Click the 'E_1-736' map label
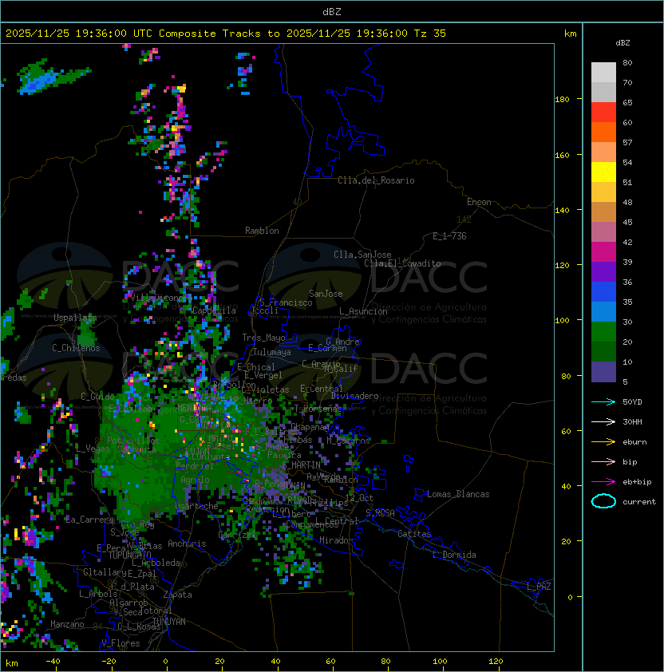The height and width of the screenshot is (672, 664). [x=449, y=236]
